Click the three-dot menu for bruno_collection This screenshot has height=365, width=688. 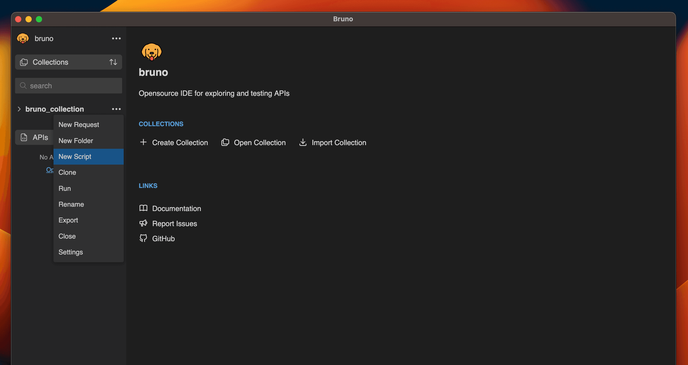116,109
